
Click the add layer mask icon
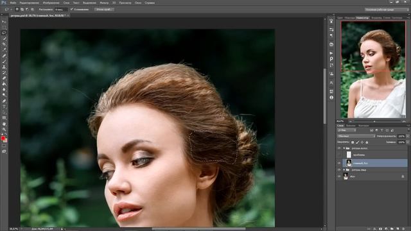pos(380,229)
